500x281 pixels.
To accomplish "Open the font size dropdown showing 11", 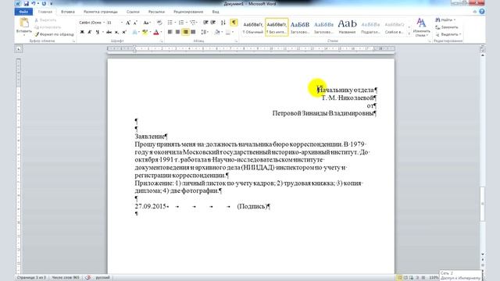I will (x=122, y=23).
